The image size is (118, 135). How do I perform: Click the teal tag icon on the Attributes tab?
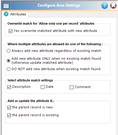click(x=6, y=14)
